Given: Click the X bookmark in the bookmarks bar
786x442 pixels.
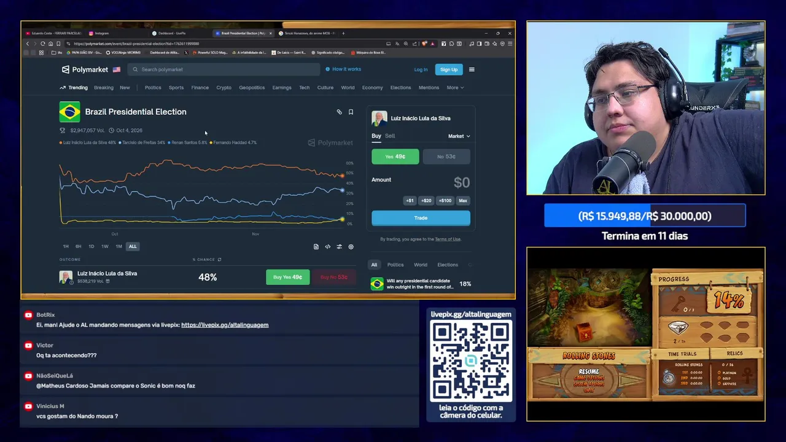Looking at the screenshot, I should pos(186,52).
